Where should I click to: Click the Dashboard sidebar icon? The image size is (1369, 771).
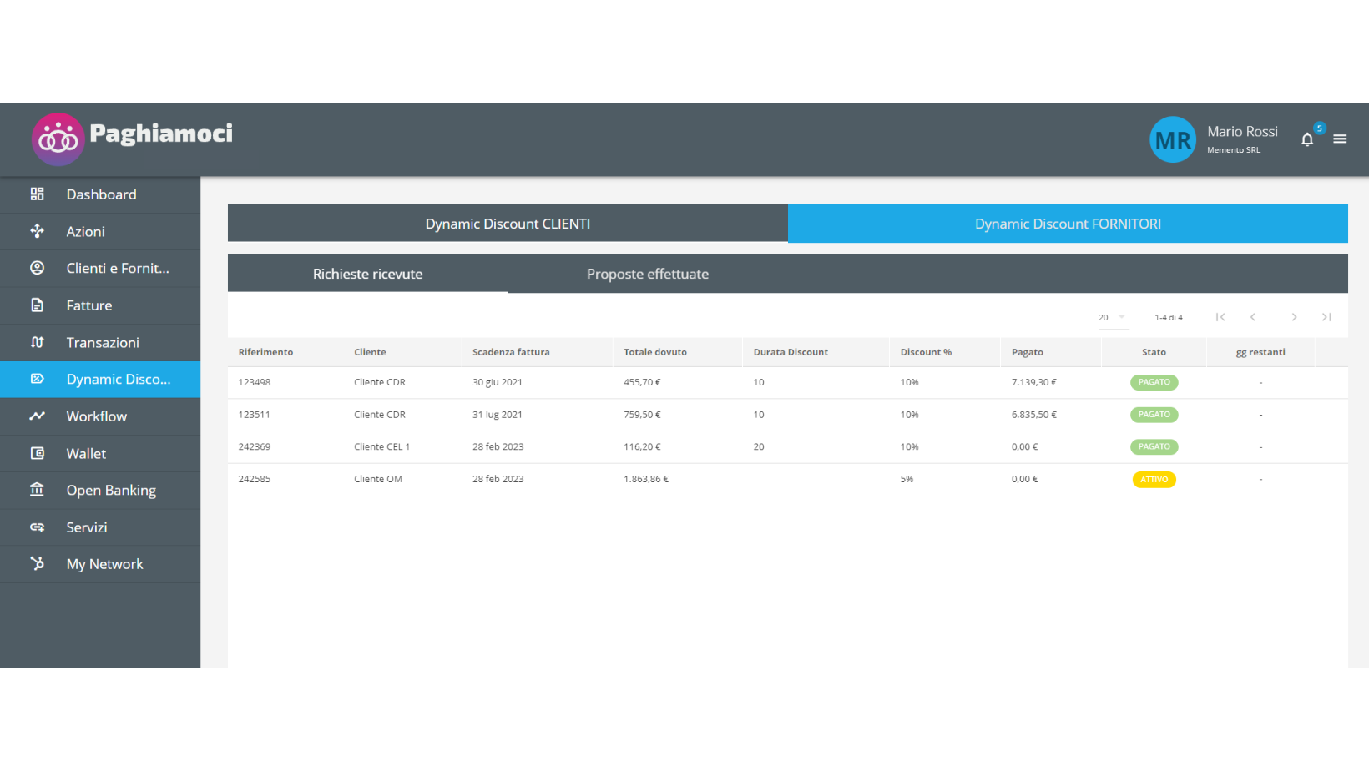37,194
